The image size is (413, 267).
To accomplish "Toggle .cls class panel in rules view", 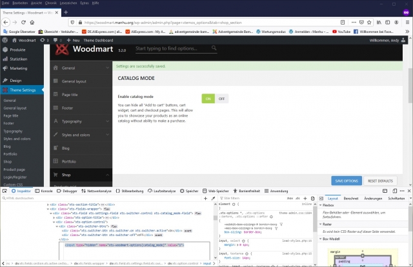I will tap(297, 198).
